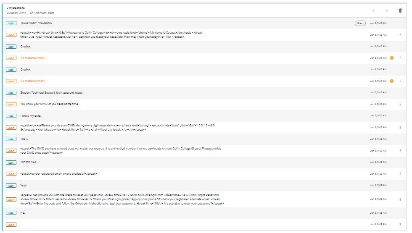The image size is (412, 233).
Task: Open options menu for CWID or need time response
Action: (400, 104)
